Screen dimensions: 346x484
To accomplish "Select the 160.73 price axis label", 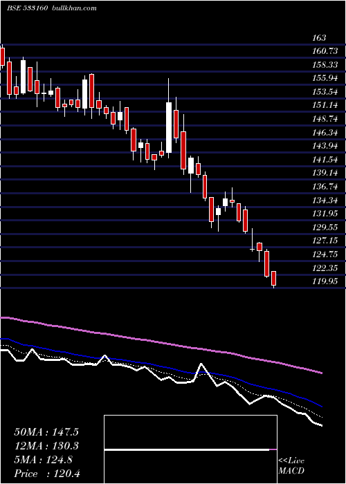I will (x=326, y=51).
